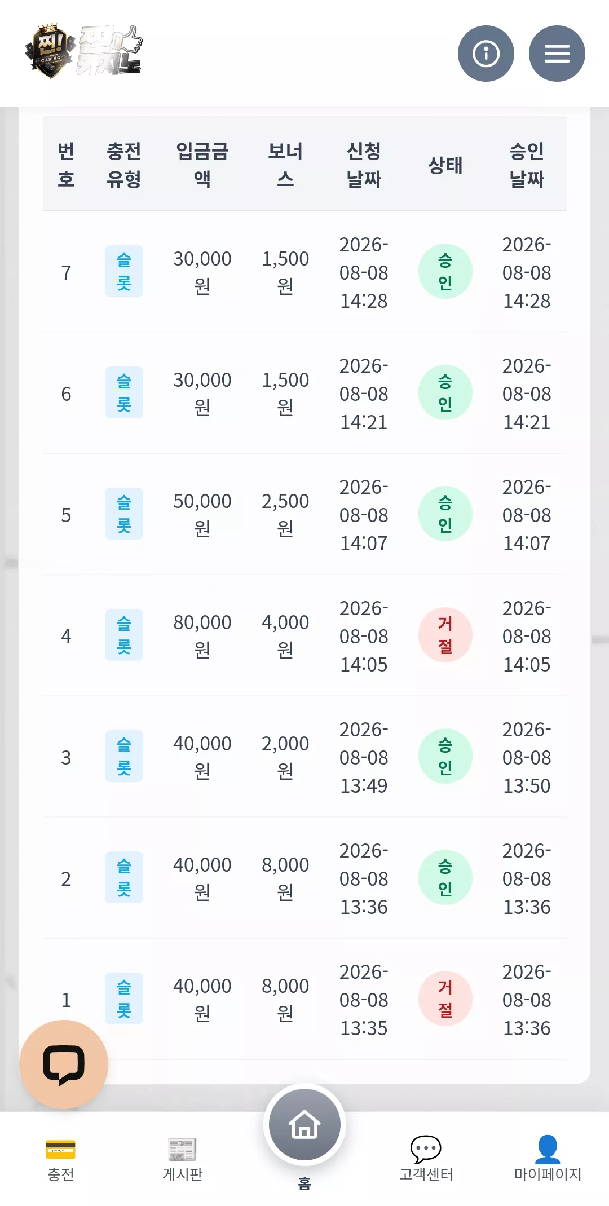Select the 50,000원 deposit amount in row 5
This screenshot has height=1206, width=609.
pos(202,514)
